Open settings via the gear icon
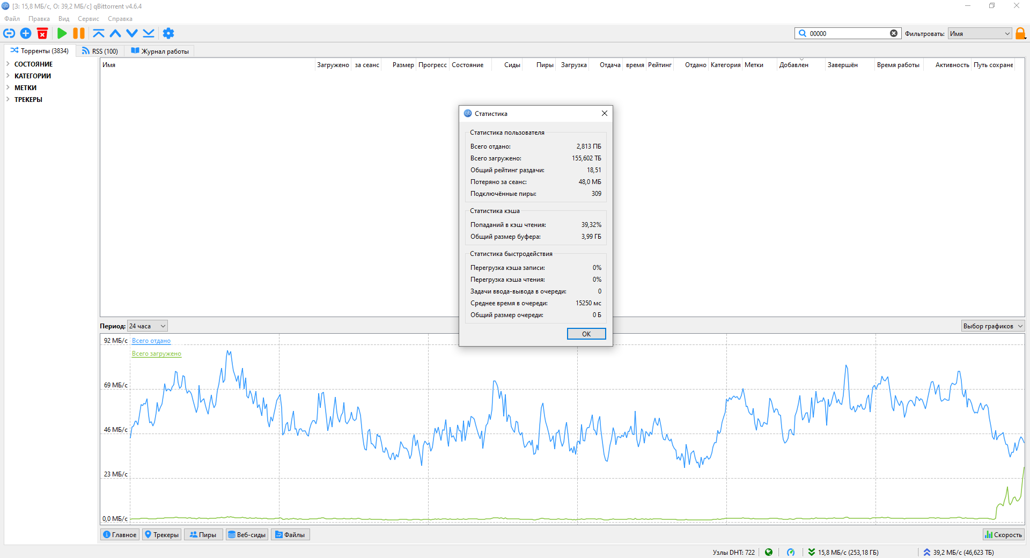 (168, 33)
